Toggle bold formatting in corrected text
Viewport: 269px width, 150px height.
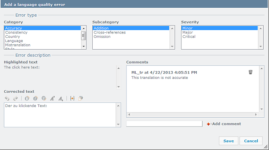(x=27, y=98)
